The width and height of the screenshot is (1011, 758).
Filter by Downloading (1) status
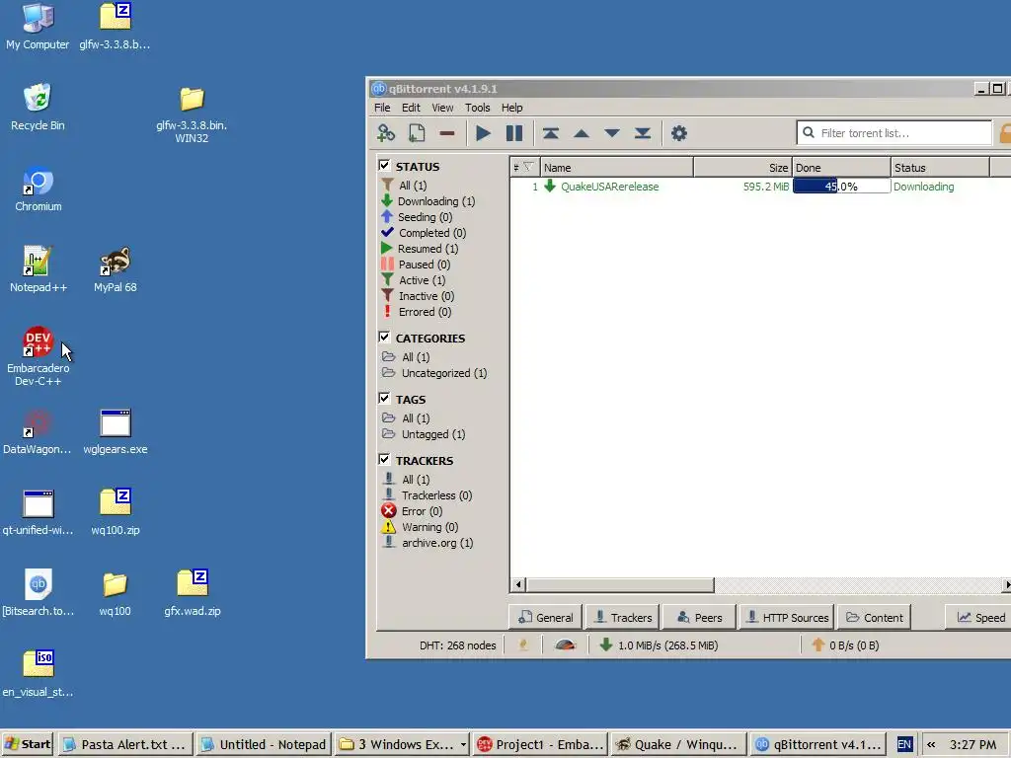coord(428,201)
